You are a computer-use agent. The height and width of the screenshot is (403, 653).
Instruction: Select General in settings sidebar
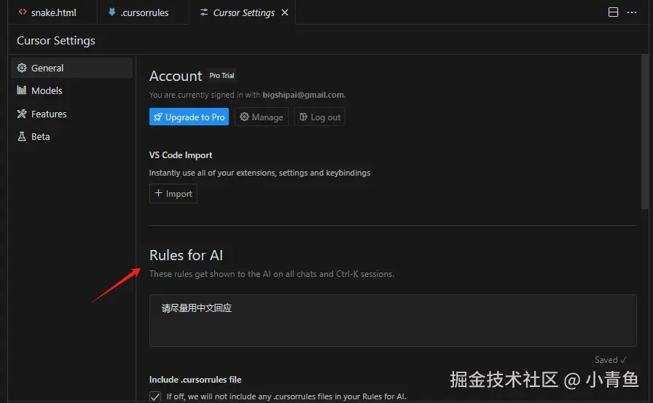click(x=71, y=68)
